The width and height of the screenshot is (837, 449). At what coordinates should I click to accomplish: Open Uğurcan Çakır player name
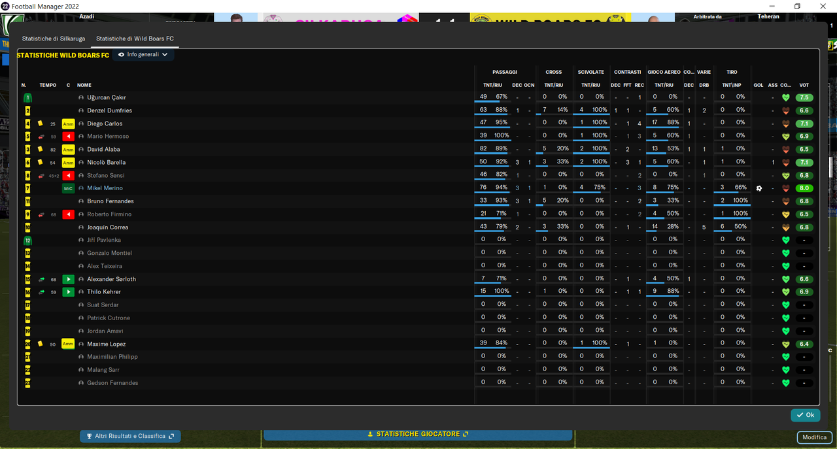click(x=107, y=97)
